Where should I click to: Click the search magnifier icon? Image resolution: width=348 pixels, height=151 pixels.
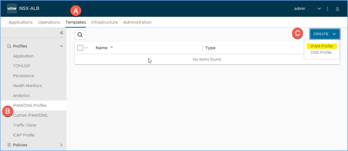80,35
